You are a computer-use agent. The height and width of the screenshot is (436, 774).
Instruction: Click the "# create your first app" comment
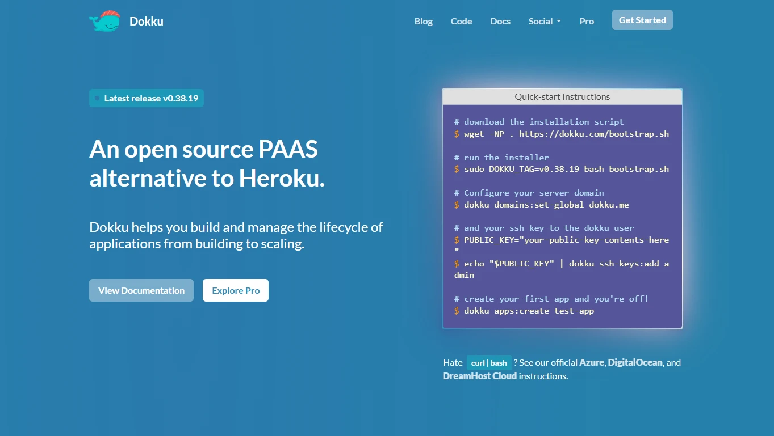pyautogui.click(x=551, y=299)
